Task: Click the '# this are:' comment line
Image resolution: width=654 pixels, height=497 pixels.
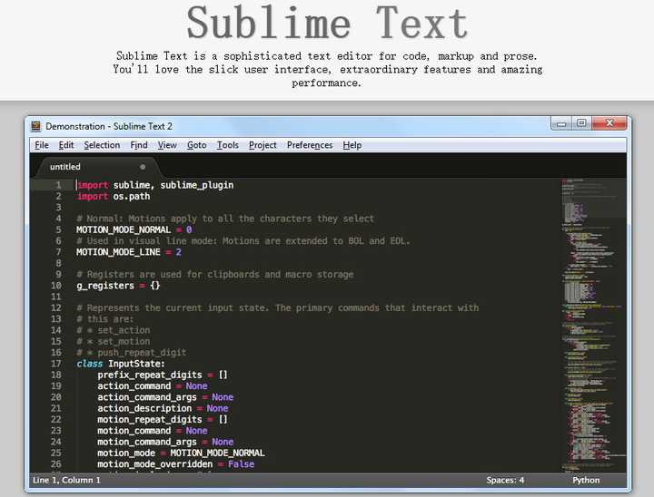Action: point(105,319)
